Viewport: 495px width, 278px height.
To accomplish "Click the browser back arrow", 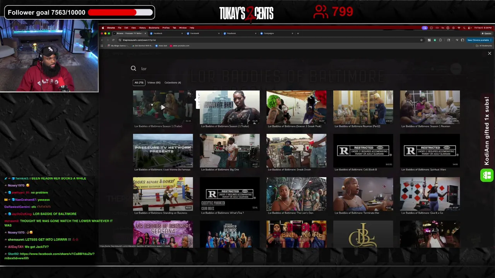I will click(102, 40).
